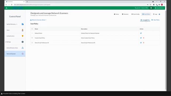Click the help info icon beside Logs
171x96 pixels.
tap(160, 14)
